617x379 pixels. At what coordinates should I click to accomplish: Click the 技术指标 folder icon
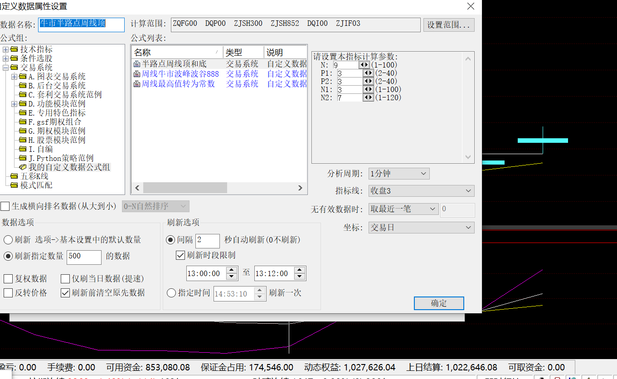pyautogui.click(x=14, y=49)
